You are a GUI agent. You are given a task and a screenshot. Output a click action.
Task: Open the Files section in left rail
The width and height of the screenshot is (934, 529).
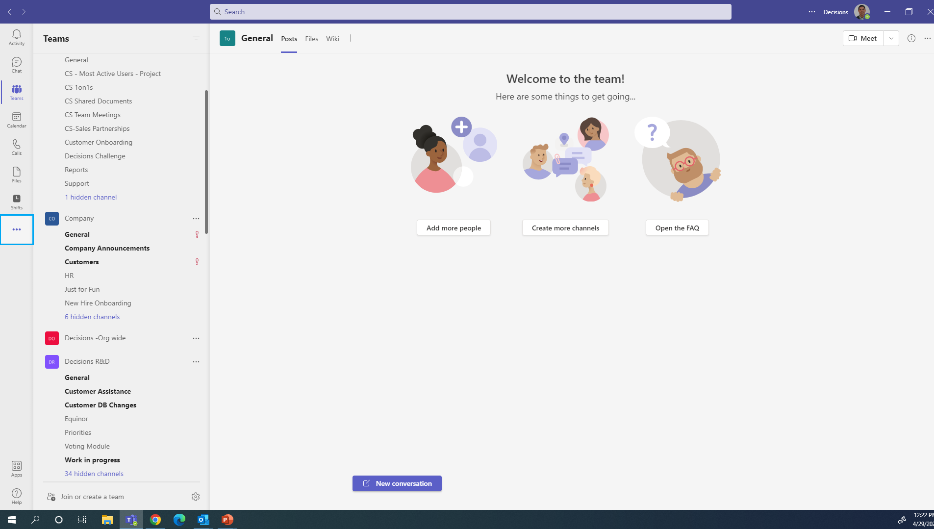point(16,175)
